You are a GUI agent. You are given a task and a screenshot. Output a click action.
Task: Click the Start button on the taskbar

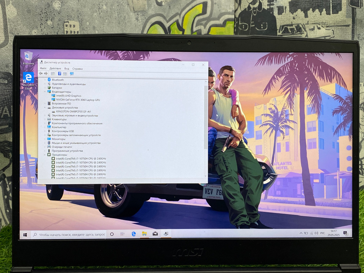[25, 234]
